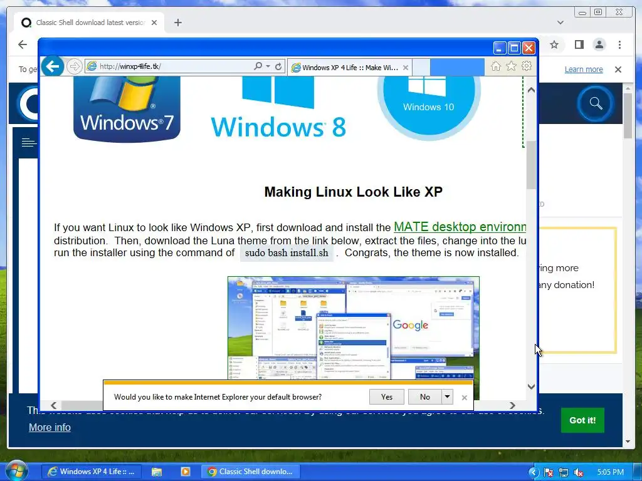Dismiss the Chrome info bar
642x481 pixels.
click(x=618, y=70)
